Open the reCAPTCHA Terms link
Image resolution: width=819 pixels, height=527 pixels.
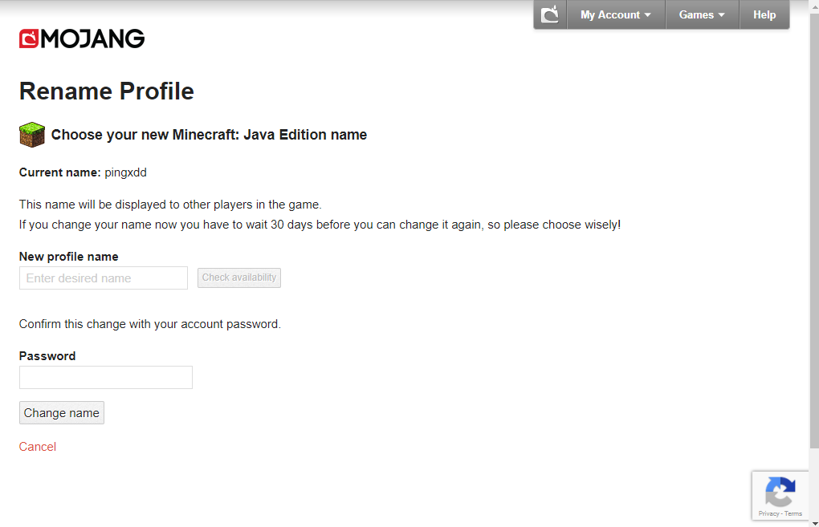793,513
